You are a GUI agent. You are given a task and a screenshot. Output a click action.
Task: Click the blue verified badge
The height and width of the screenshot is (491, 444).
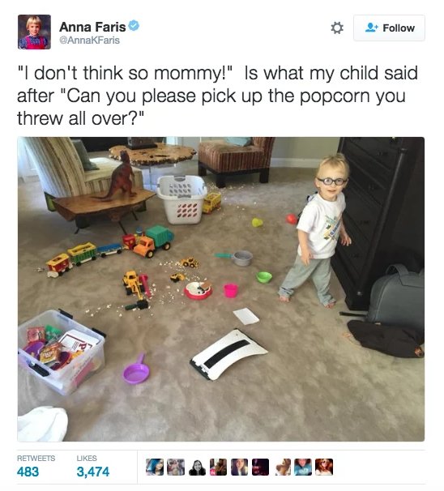pyautogui.click(x=134, y=26)
